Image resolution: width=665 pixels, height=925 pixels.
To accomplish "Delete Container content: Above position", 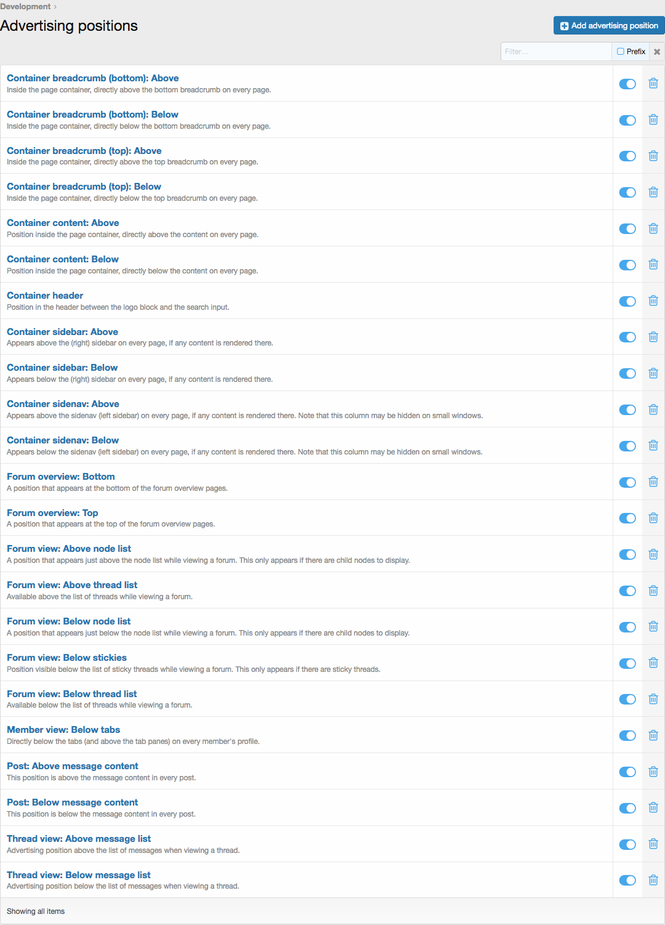I will coord(653,228).
